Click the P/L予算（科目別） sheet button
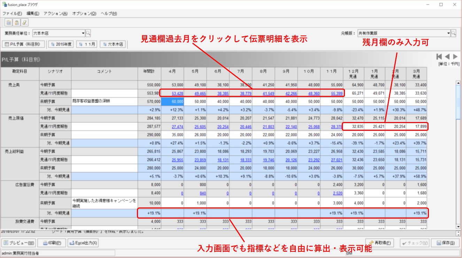Viewport: 462px width, 258px height. coord(24,44)
